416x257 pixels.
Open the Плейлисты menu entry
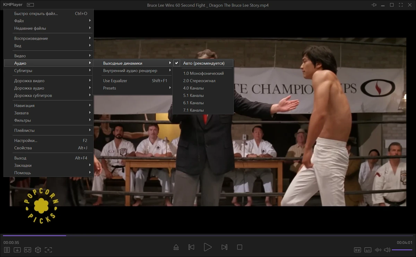49,131
